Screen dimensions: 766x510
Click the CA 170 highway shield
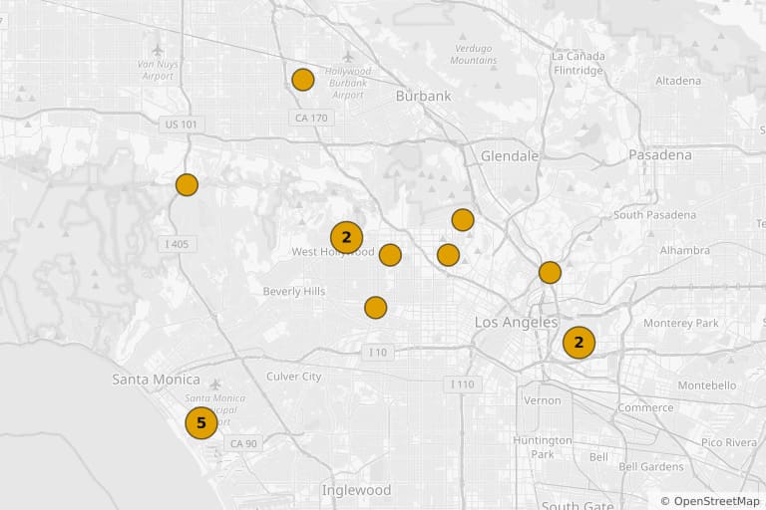[311, 118]
